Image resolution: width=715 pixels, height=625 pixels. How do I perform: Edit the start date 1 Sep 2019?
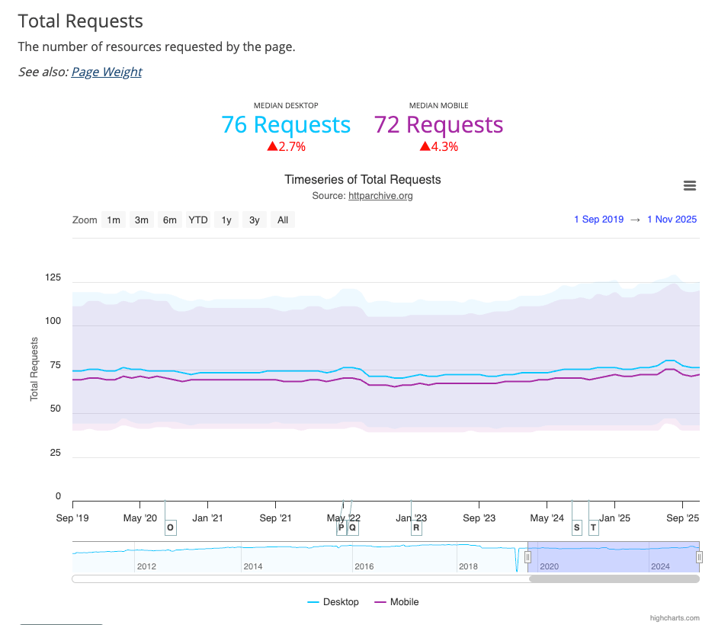[x=598, y=220]
